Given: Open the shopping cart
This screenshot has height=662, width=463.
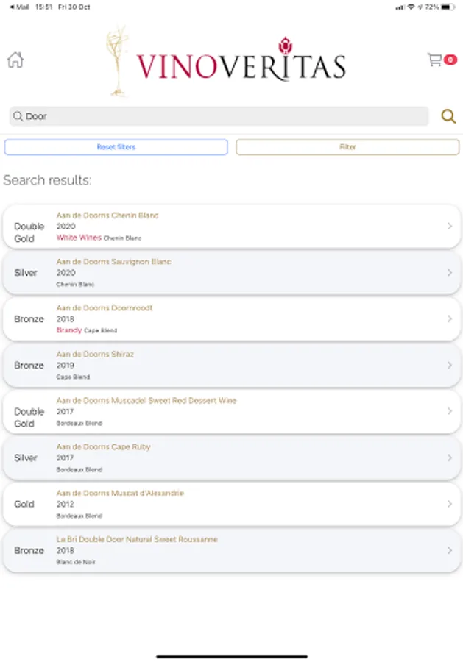Looking at the screenshot, I should (435, 60).
